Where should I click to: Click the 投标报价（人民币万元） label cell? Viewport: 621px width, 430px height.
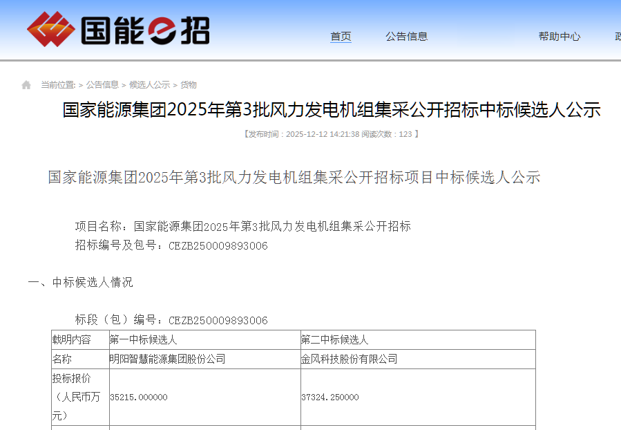(80, 397)
